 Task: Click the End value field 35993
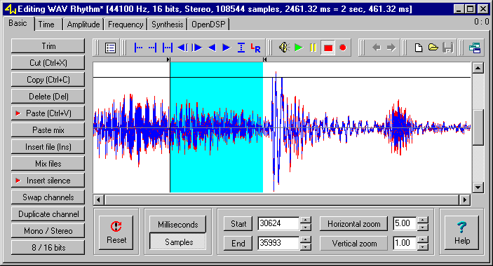(x=278, y=243)
